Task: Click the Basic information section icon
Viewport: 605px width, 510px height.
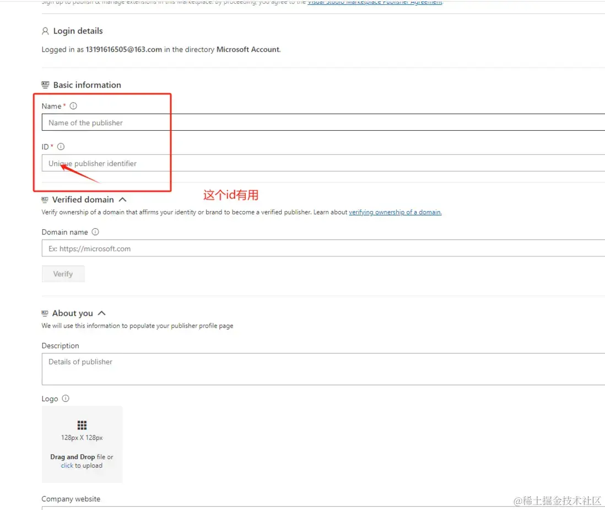Action: pos(45,84)
